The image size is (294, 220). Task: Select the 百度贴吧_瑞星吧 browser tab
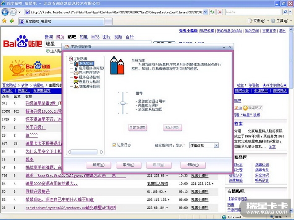61,21
